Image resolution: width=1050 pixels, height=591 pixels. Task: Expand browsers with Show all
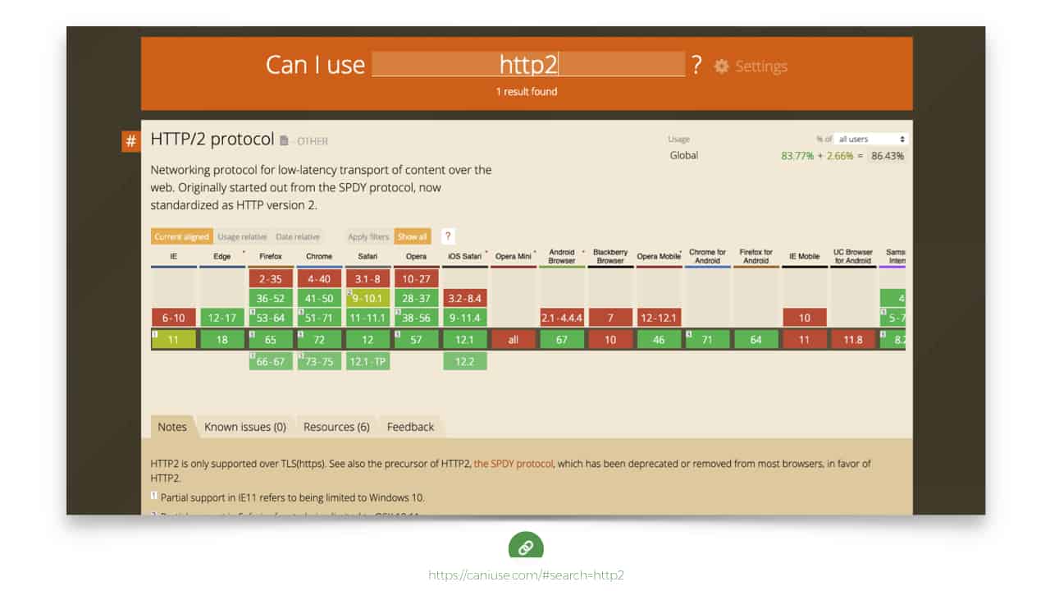click(x=413, y=236)
